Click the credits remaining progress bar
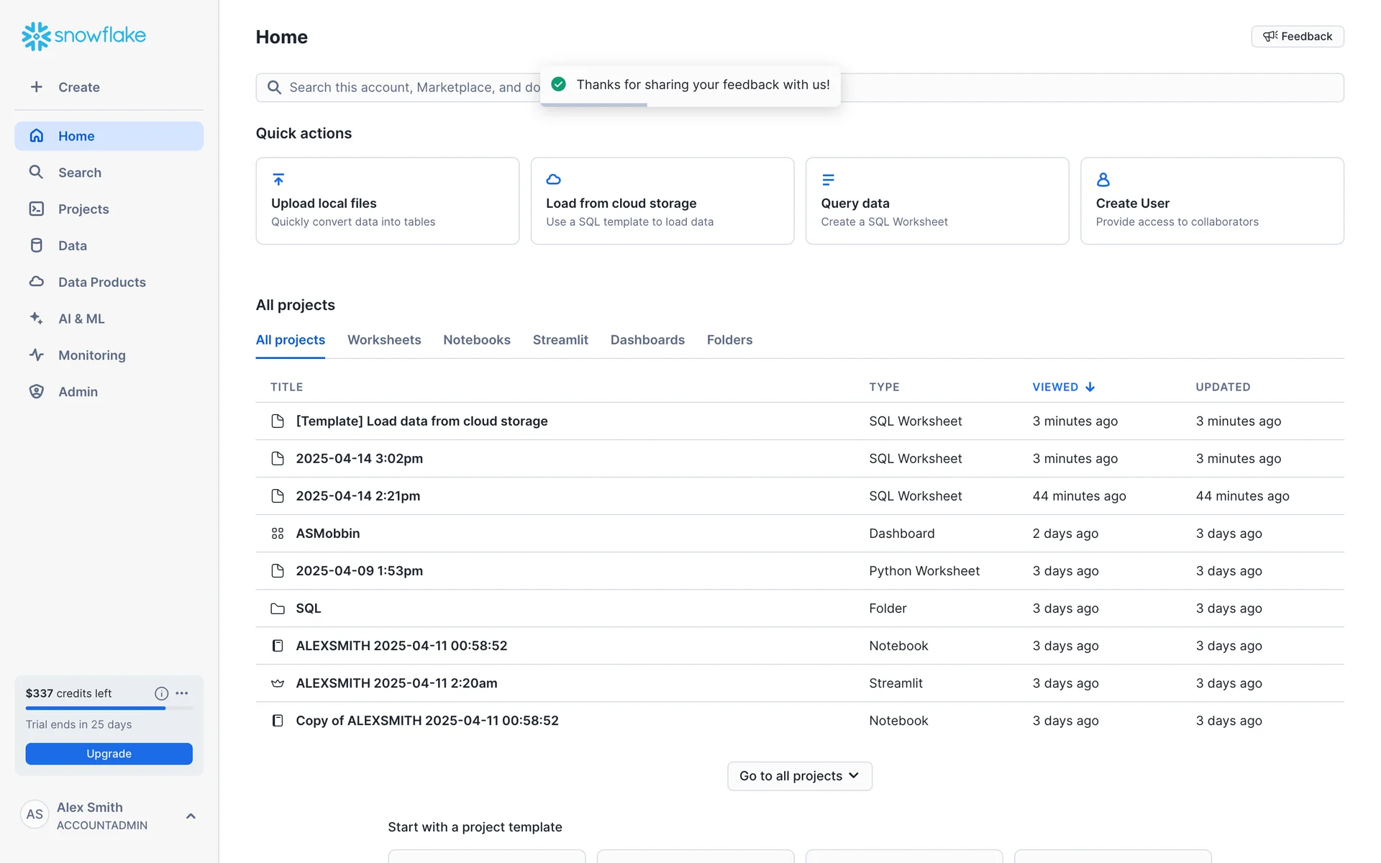The width and height of the screenshot is (1381, 863). click(109, 708)
